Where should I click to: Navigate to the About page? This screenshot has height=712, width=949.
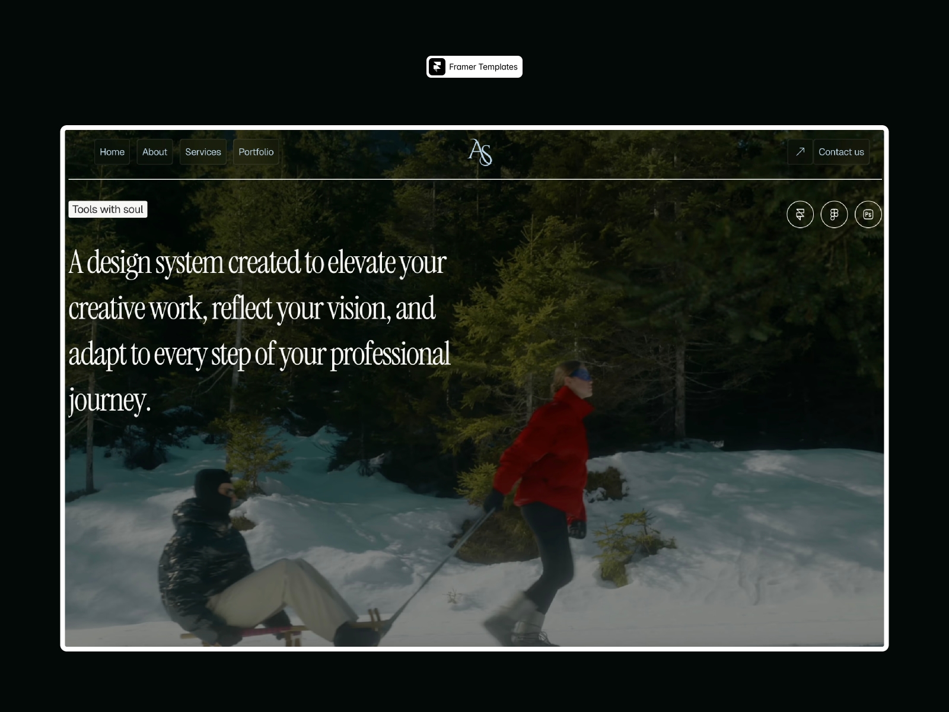point(155,152)
